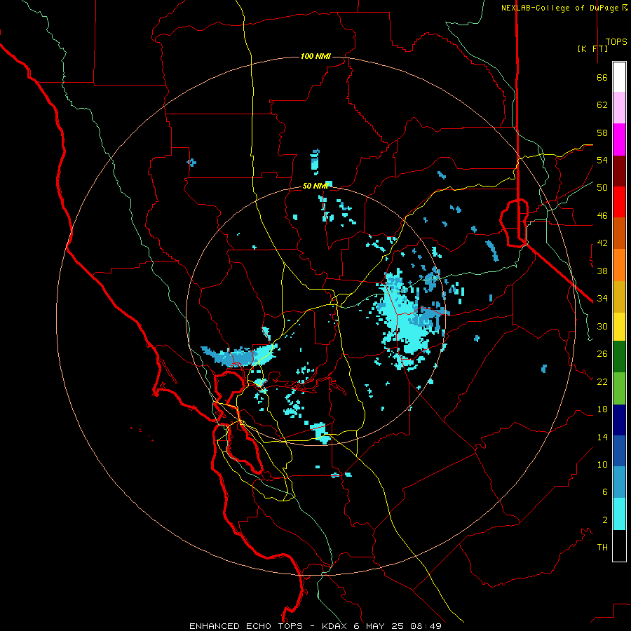Click the 42 legend value
Image resolution: width=631 pixels, height=631 pixels.
point(602,243)
